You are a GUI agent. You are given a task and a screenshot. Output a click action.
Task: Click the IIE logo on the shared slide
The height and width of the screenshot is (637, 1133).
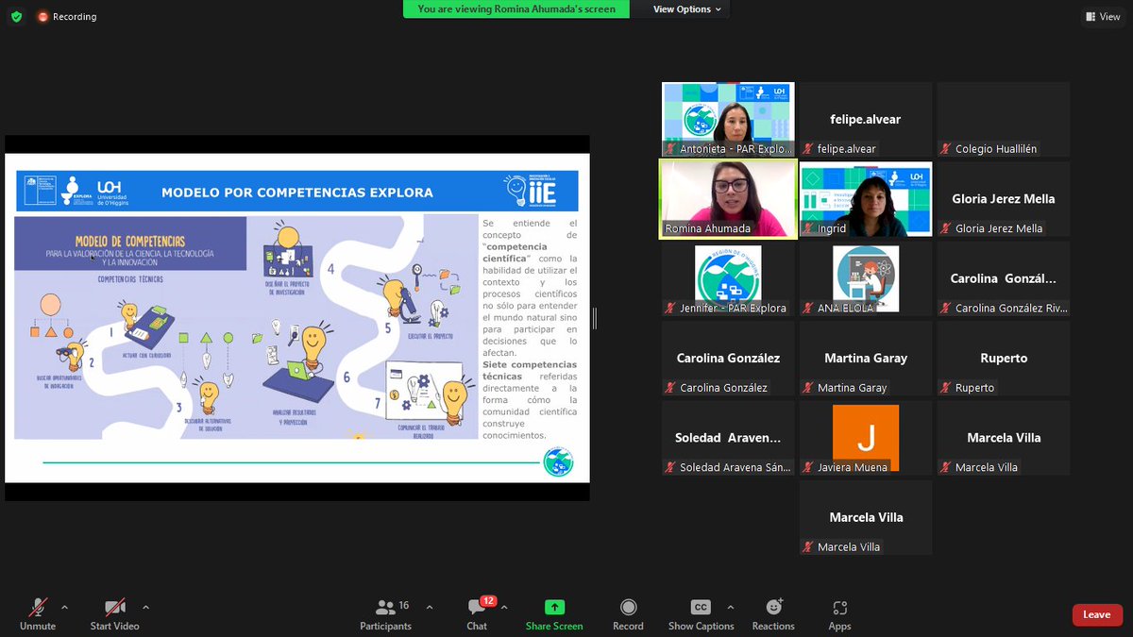(x=531, y=190)
